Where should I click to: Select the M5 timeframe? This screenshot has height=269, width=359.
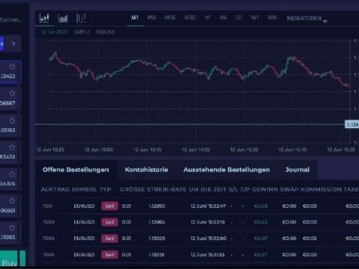(x=152, y=18)
